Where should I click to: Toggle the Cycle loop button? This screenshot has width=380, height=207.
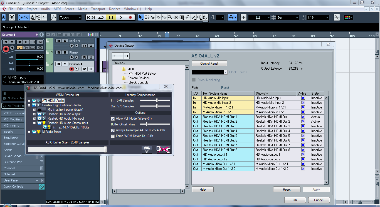(101, 17)
